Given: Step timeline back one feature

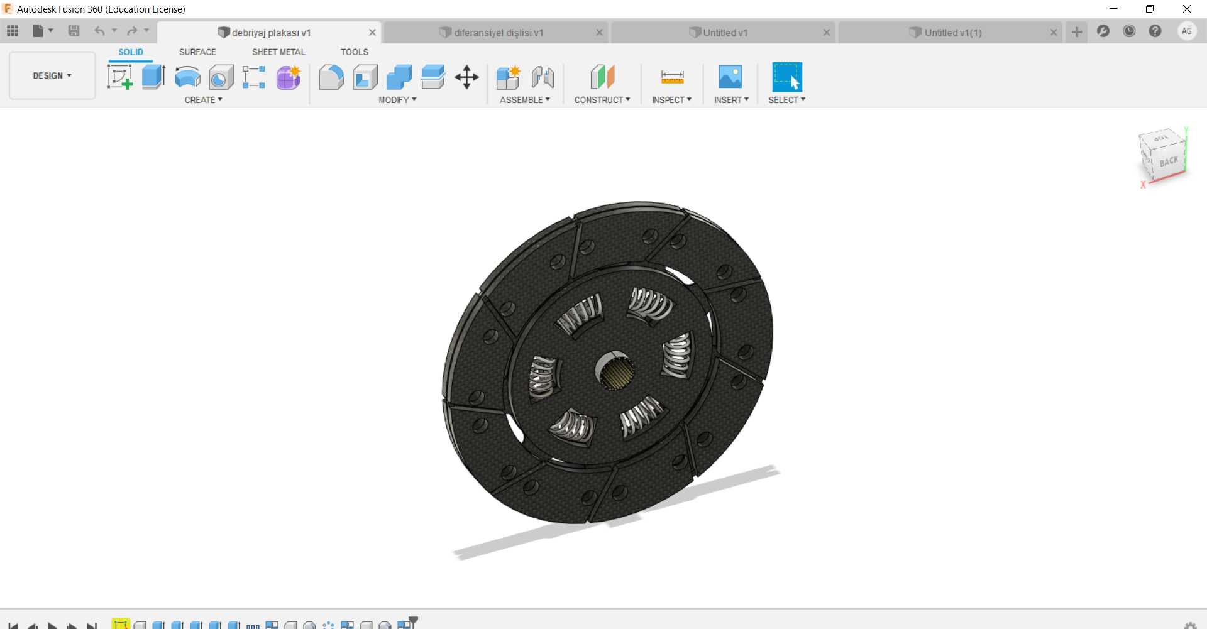Looking at the screenshot, I should pyautogui.click(x=33, y=626).
